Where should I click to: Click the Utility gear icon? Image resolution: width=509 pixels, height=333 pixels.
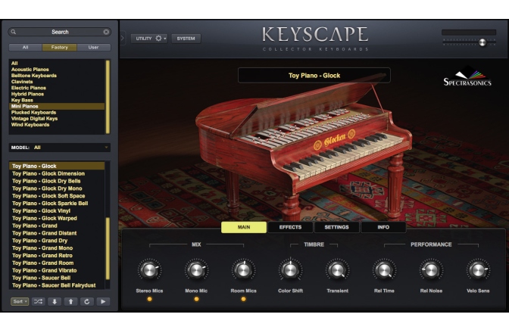[x=158, y=39]
